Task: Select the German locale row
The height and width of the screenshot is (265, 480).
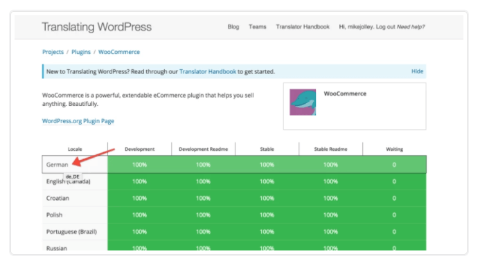Action: (234, 165)
